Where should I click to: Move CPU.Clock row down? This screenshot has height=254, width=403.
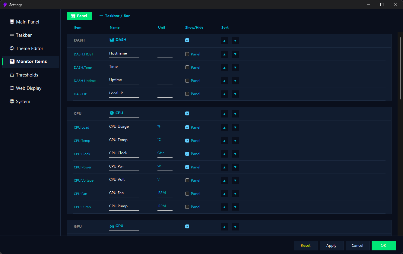coord(235,154)
